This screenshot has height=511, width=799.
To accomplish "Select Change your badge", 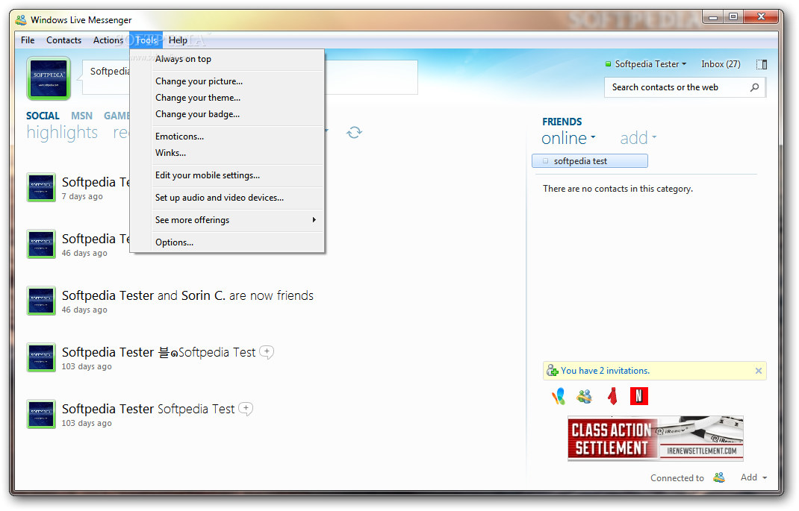I will 227,114.
